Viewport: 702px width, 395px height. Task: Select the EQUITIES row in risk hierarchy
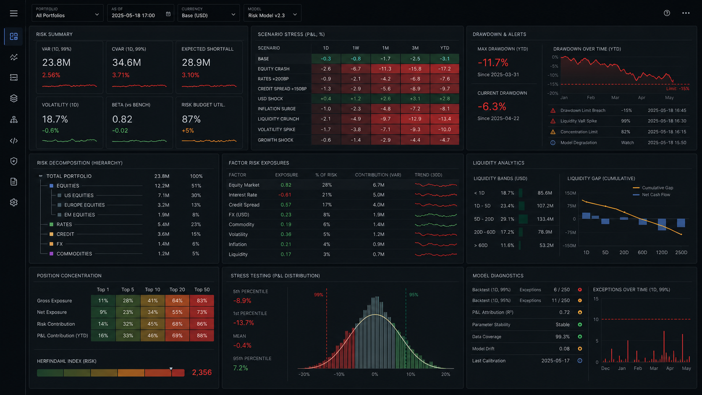click(125, 186)
